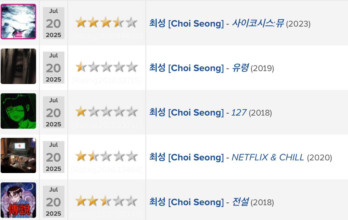This screenshot has width=348, height=220.
Task: Open the 유령 album link
Action: pyautogui.click(x=240, y=68)
